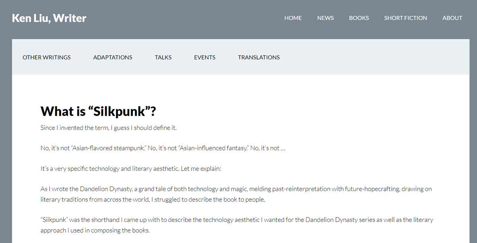Click the text "approach I used in composing"
The image size is (477, 243).
[x=95, y=230]
